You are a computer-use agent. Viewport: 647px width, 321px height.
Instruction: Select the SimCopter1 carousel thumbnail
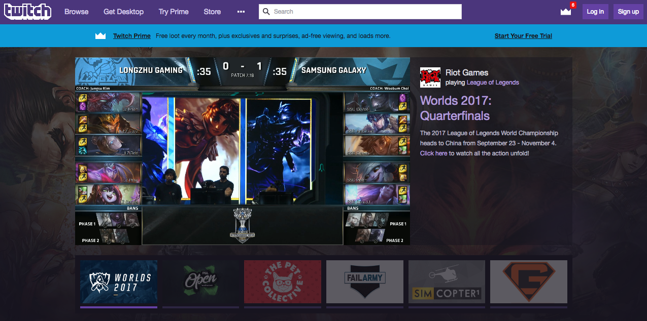click(x=447, y=282)
